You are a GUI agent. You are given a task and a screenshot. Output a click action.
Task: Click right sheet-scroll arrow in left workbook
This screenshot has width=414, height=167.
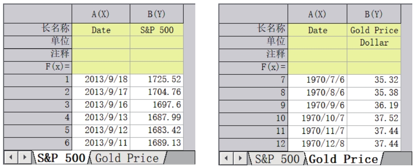pyautogui.click(x=24, y=157)
